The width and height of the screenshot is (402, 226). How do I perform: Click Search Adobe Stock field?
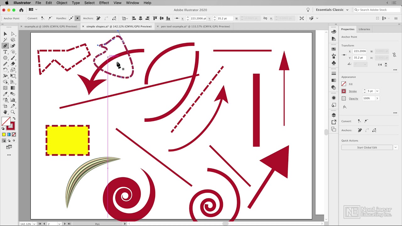pos(377,10)
